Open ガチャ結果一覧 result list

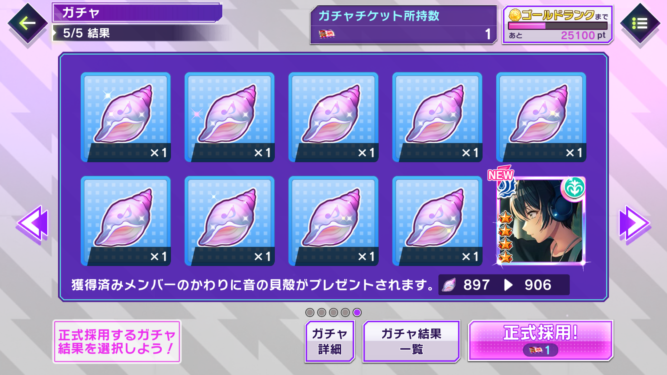(x=411, y=341)
